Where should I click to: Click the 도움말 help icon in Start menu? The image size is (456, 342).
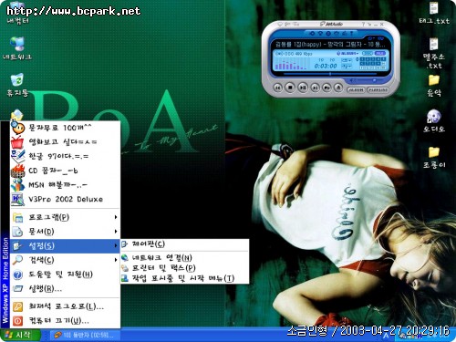click(17, 275)
